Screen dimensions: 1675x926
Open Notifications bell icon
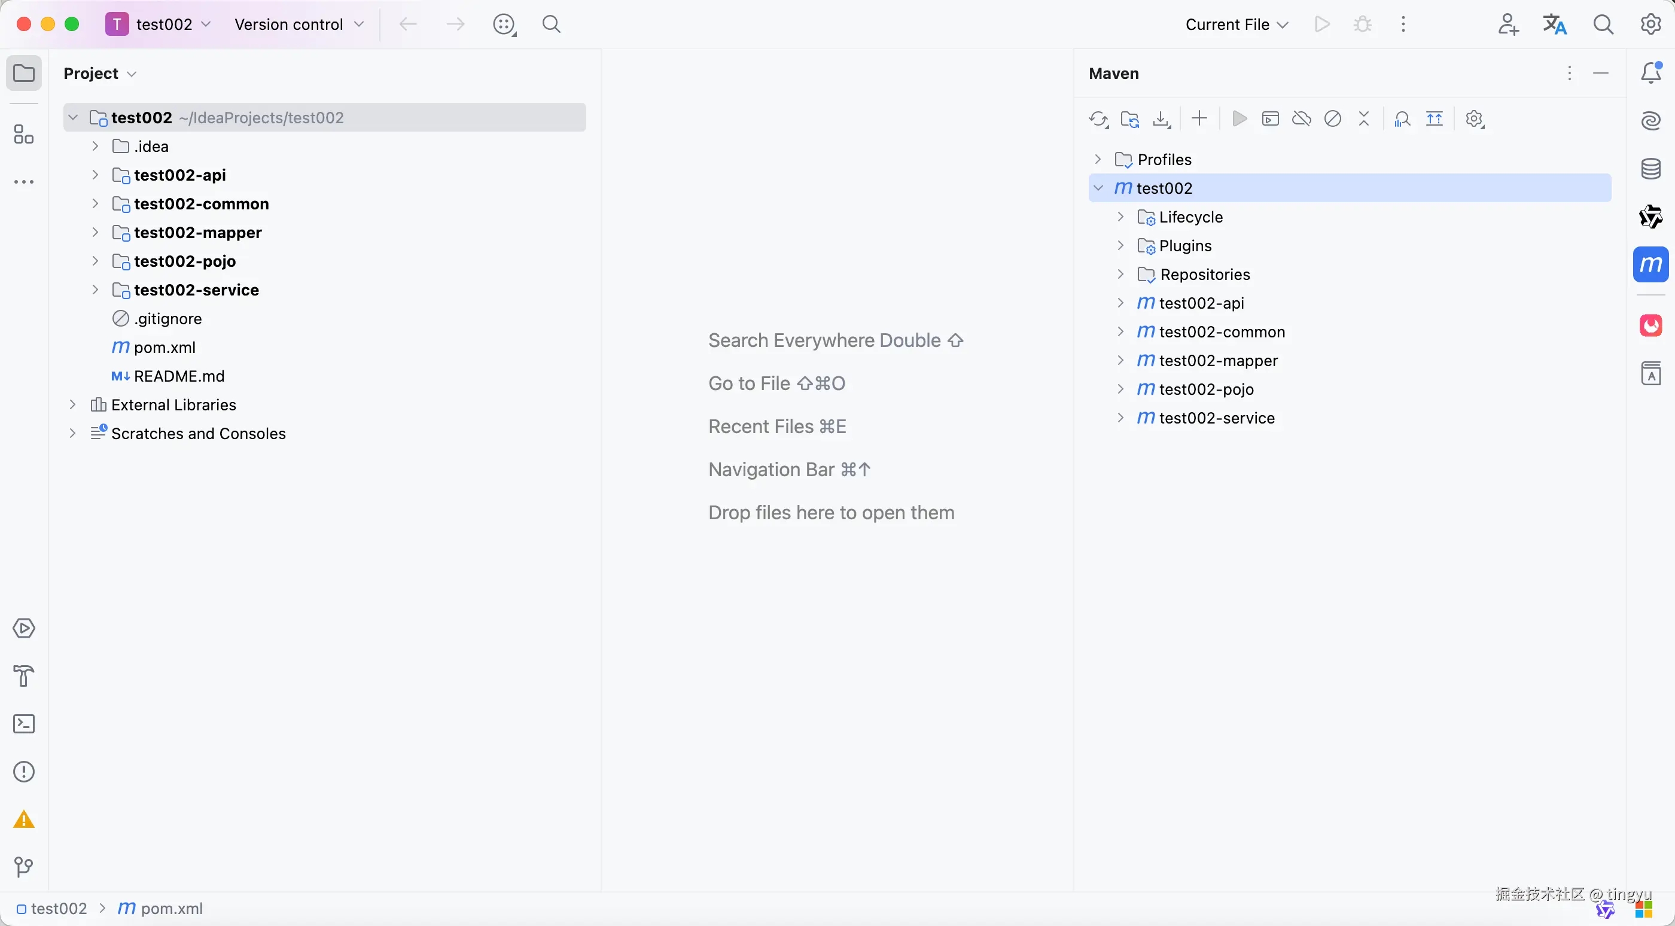click(1651, 73)
